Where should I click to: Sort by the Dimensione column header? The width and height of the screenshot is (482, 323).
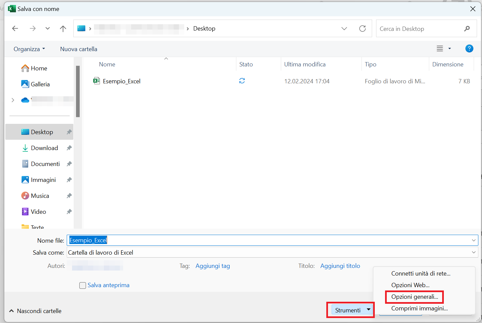[x=448, y=64]
